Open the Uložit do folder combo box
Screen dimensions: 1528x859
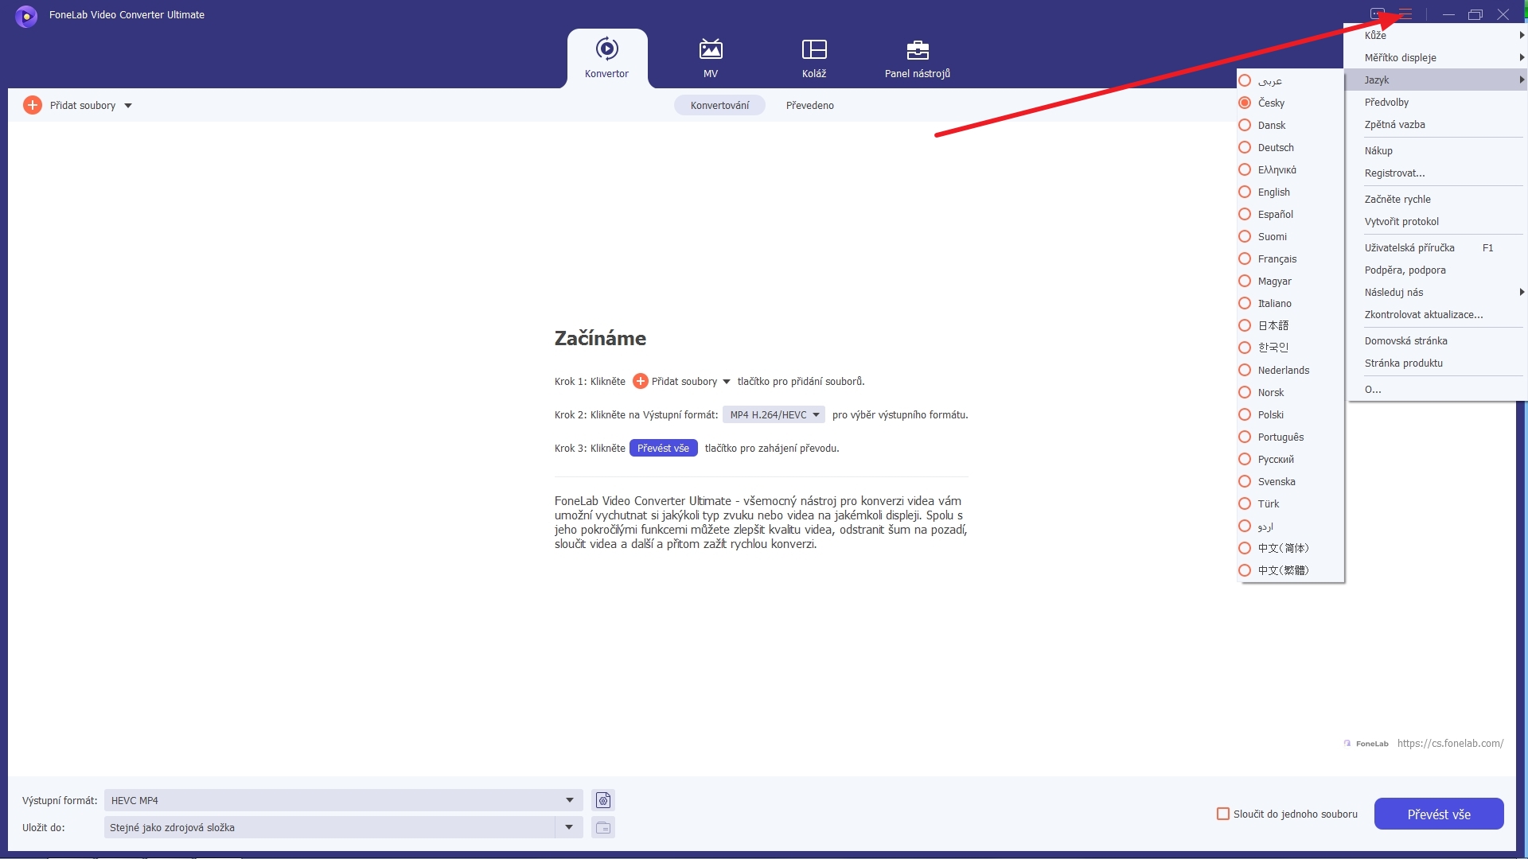pyautogui.click(x=343, y=827)
